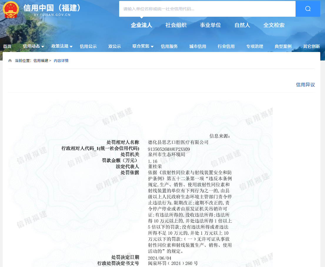Viewport: 325px width, 267px height.
Task: Click the 信息来源 label
Action: [x=220, y=136]
